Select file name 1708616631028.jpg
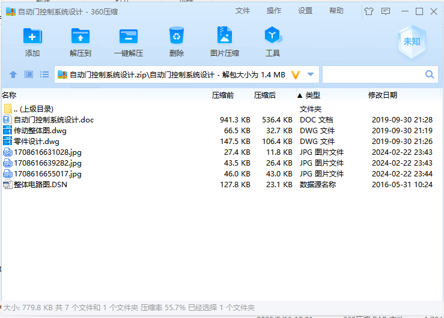 pyautogui.click(x=47, y=152)
